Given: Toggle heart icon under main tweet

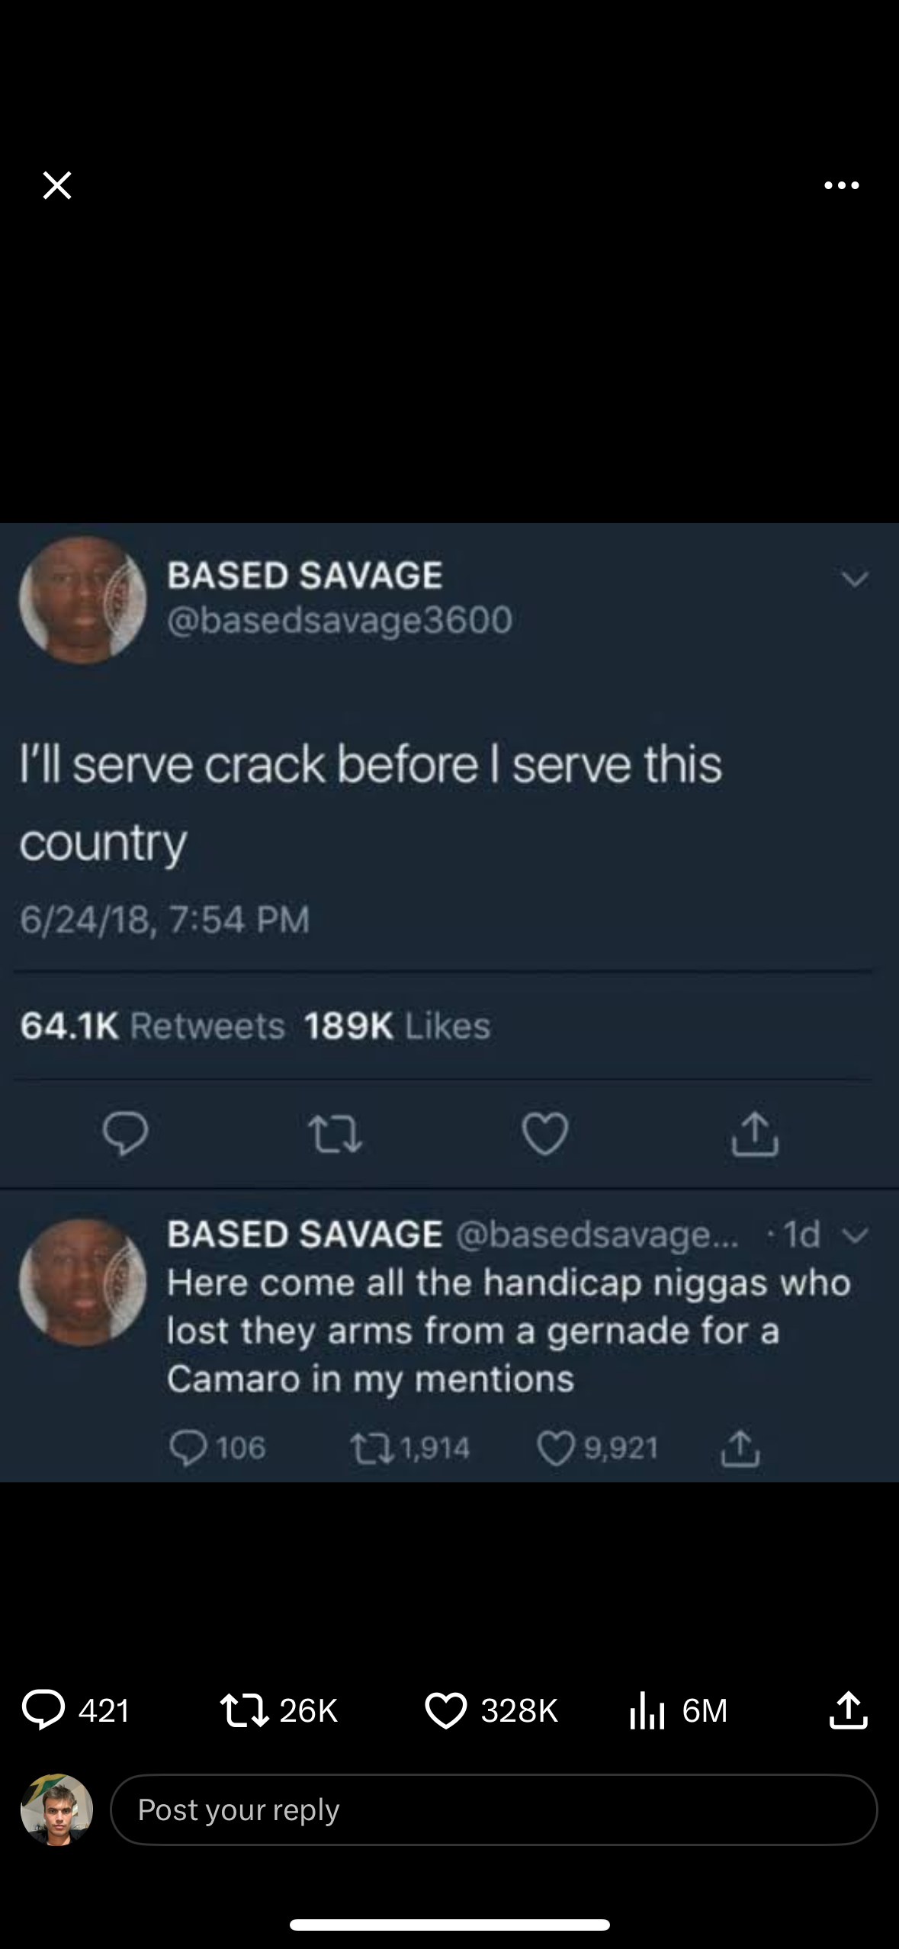Looking at the screenshot, I should (544, 1134).
